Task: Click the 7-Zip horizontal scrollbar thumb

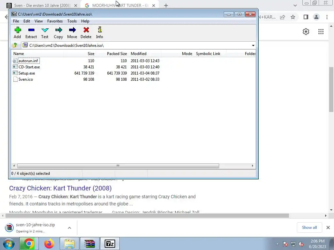Action: point(118,166)
